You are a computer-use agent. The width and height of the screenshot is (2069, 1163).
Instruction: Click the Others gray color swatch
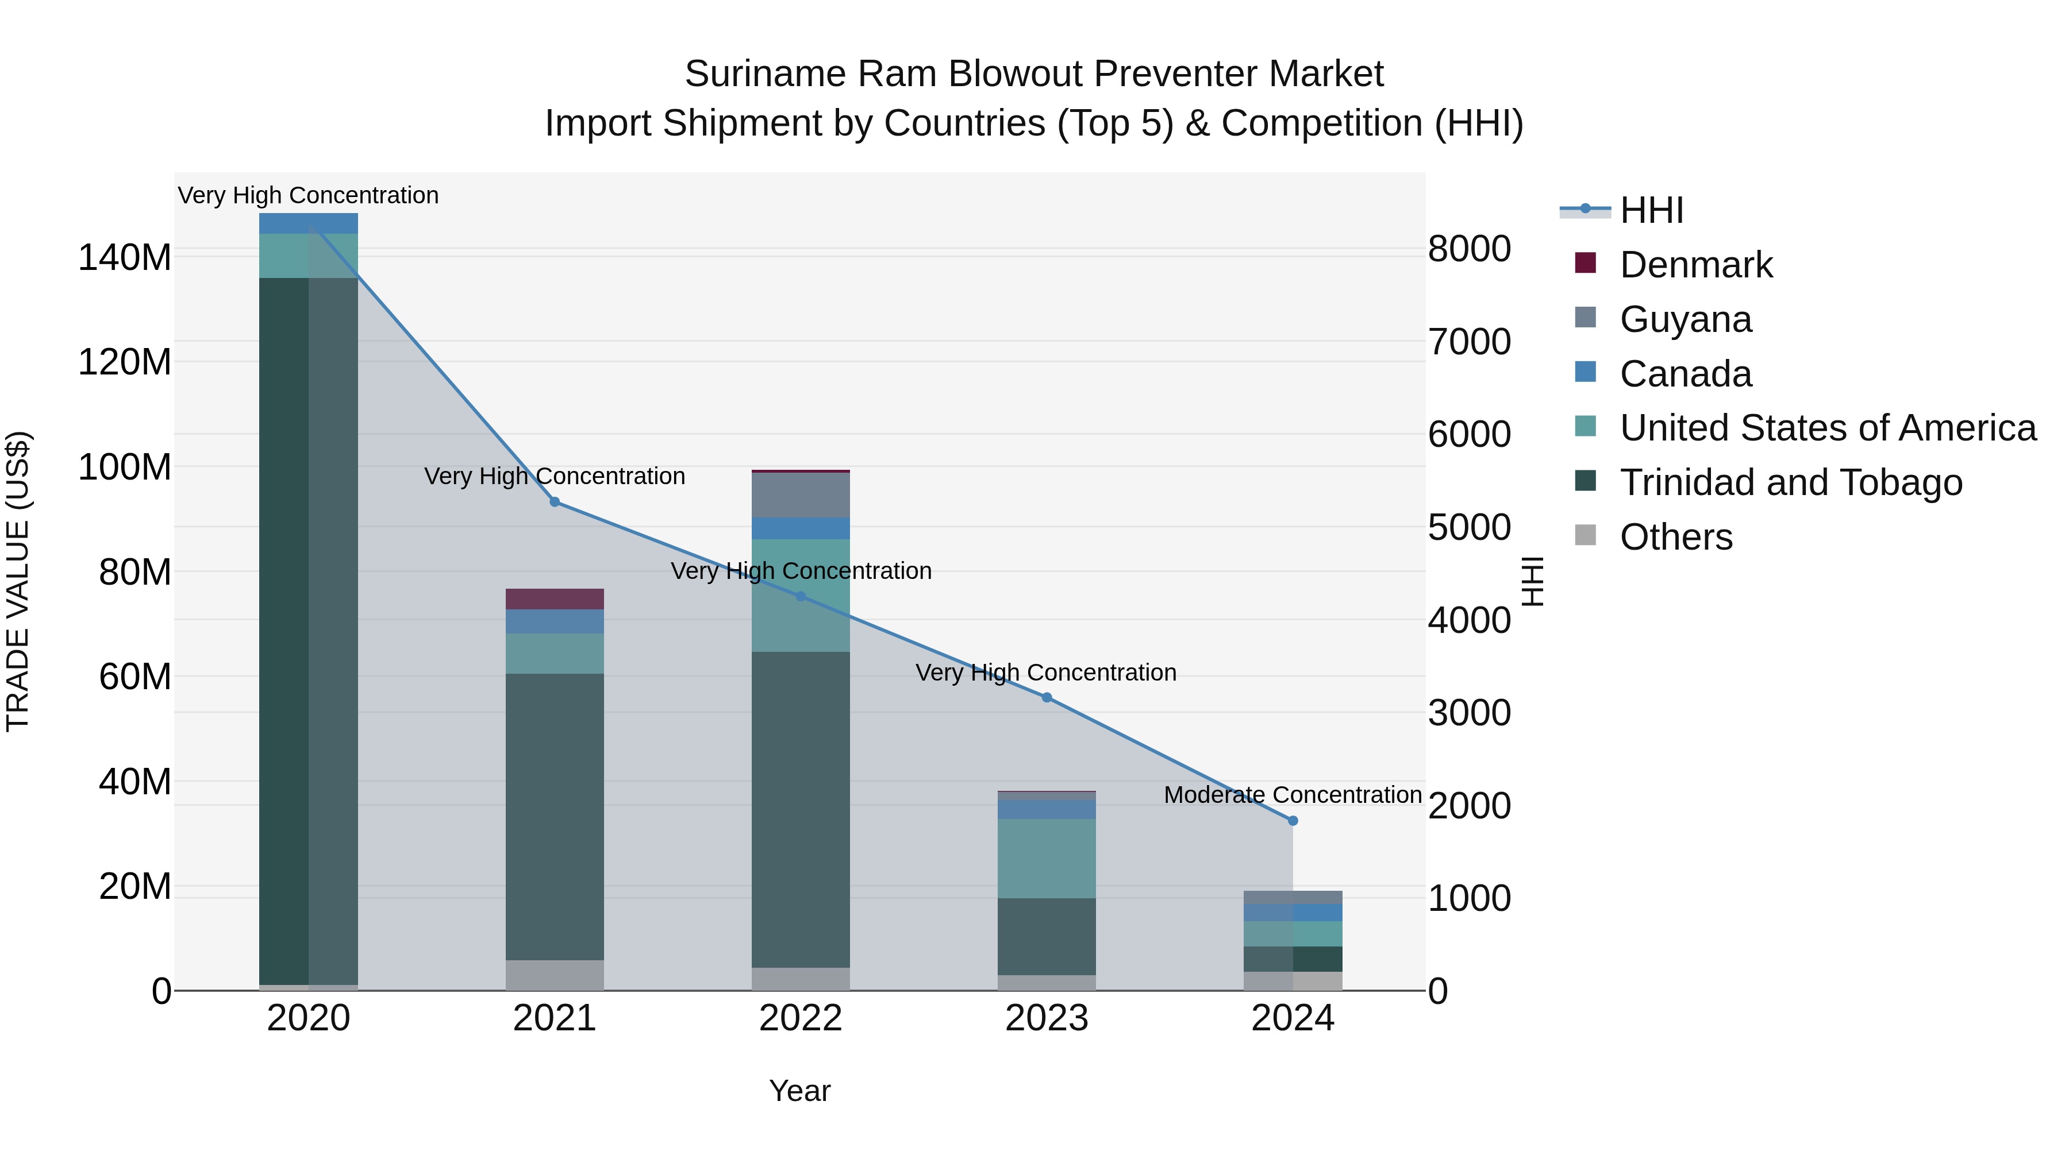1586,535
